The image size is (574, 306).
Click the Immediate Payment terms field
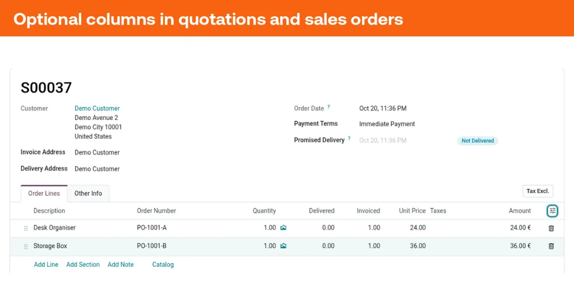[x=387, y=124]
